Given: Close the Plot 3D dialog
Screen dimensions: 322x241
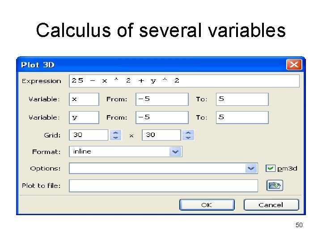Looking at the screenshot, I should (293, 65).
